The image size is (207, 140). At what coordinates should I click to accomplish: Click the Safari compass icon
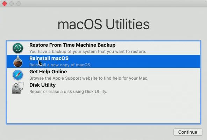click(18, 75)
